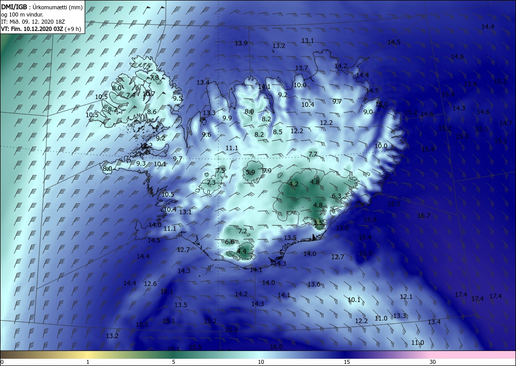Click the 1 label on the color scale
516x366 pixels.
coord(88,362)
